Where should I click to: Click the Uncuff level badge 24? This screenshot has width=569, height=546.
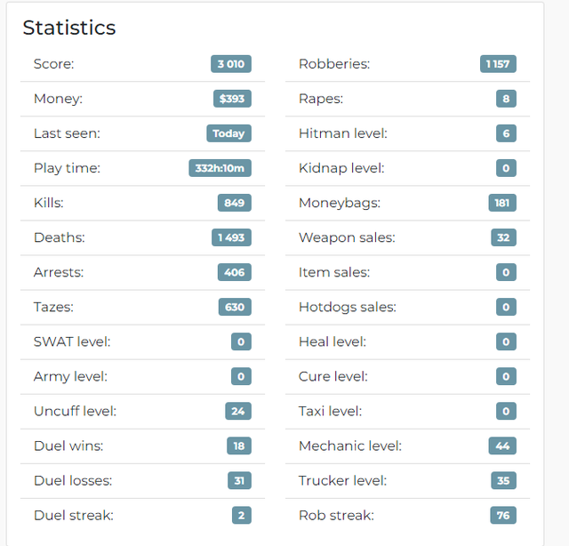click(238, 411)
